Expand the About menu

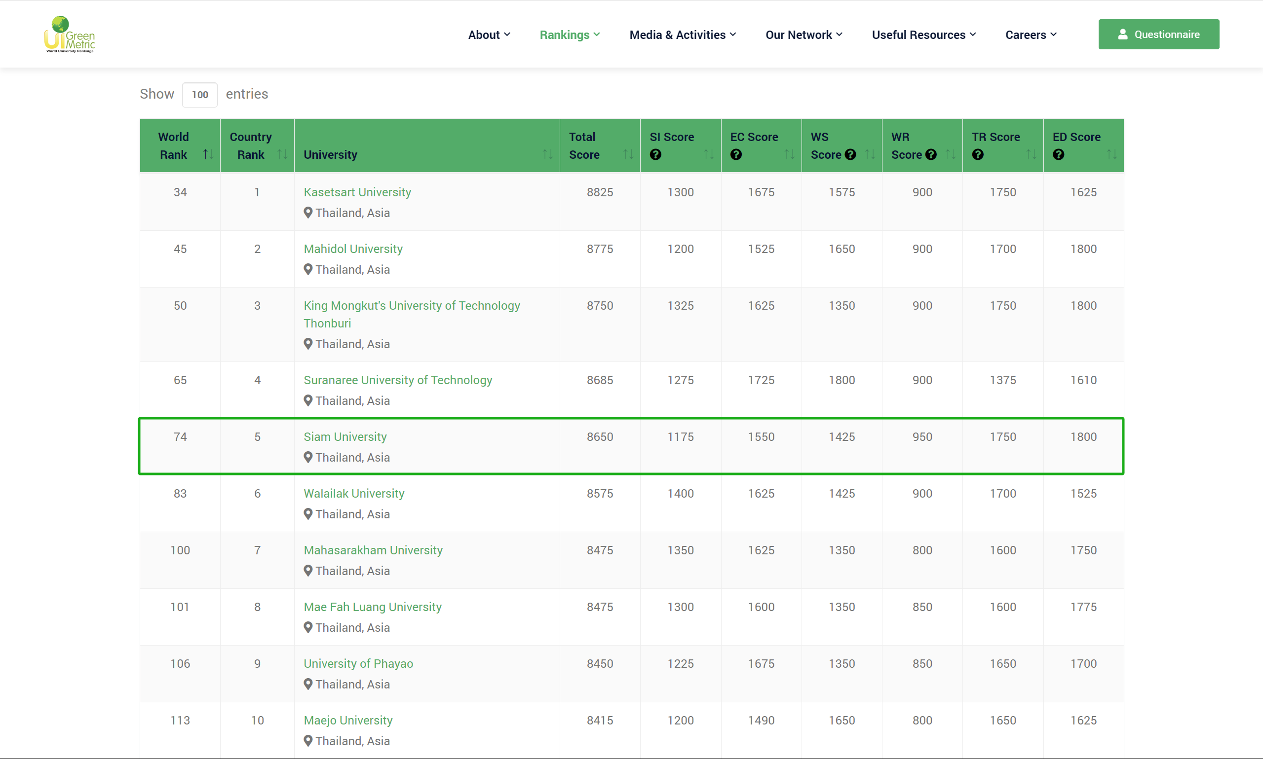(x=489, y=35)
